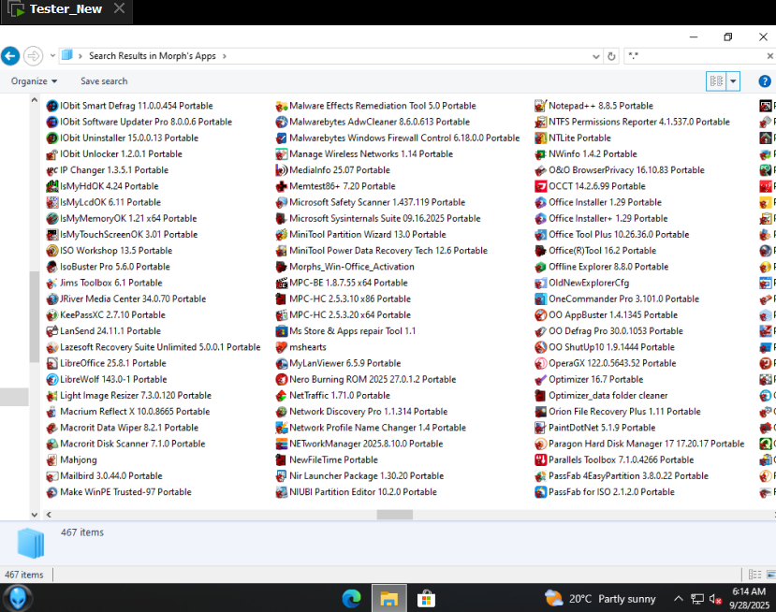Open the Start menu alien icon
Viewport: 776px width, 612px height.
pyautogui.click(x=18, y=598)
